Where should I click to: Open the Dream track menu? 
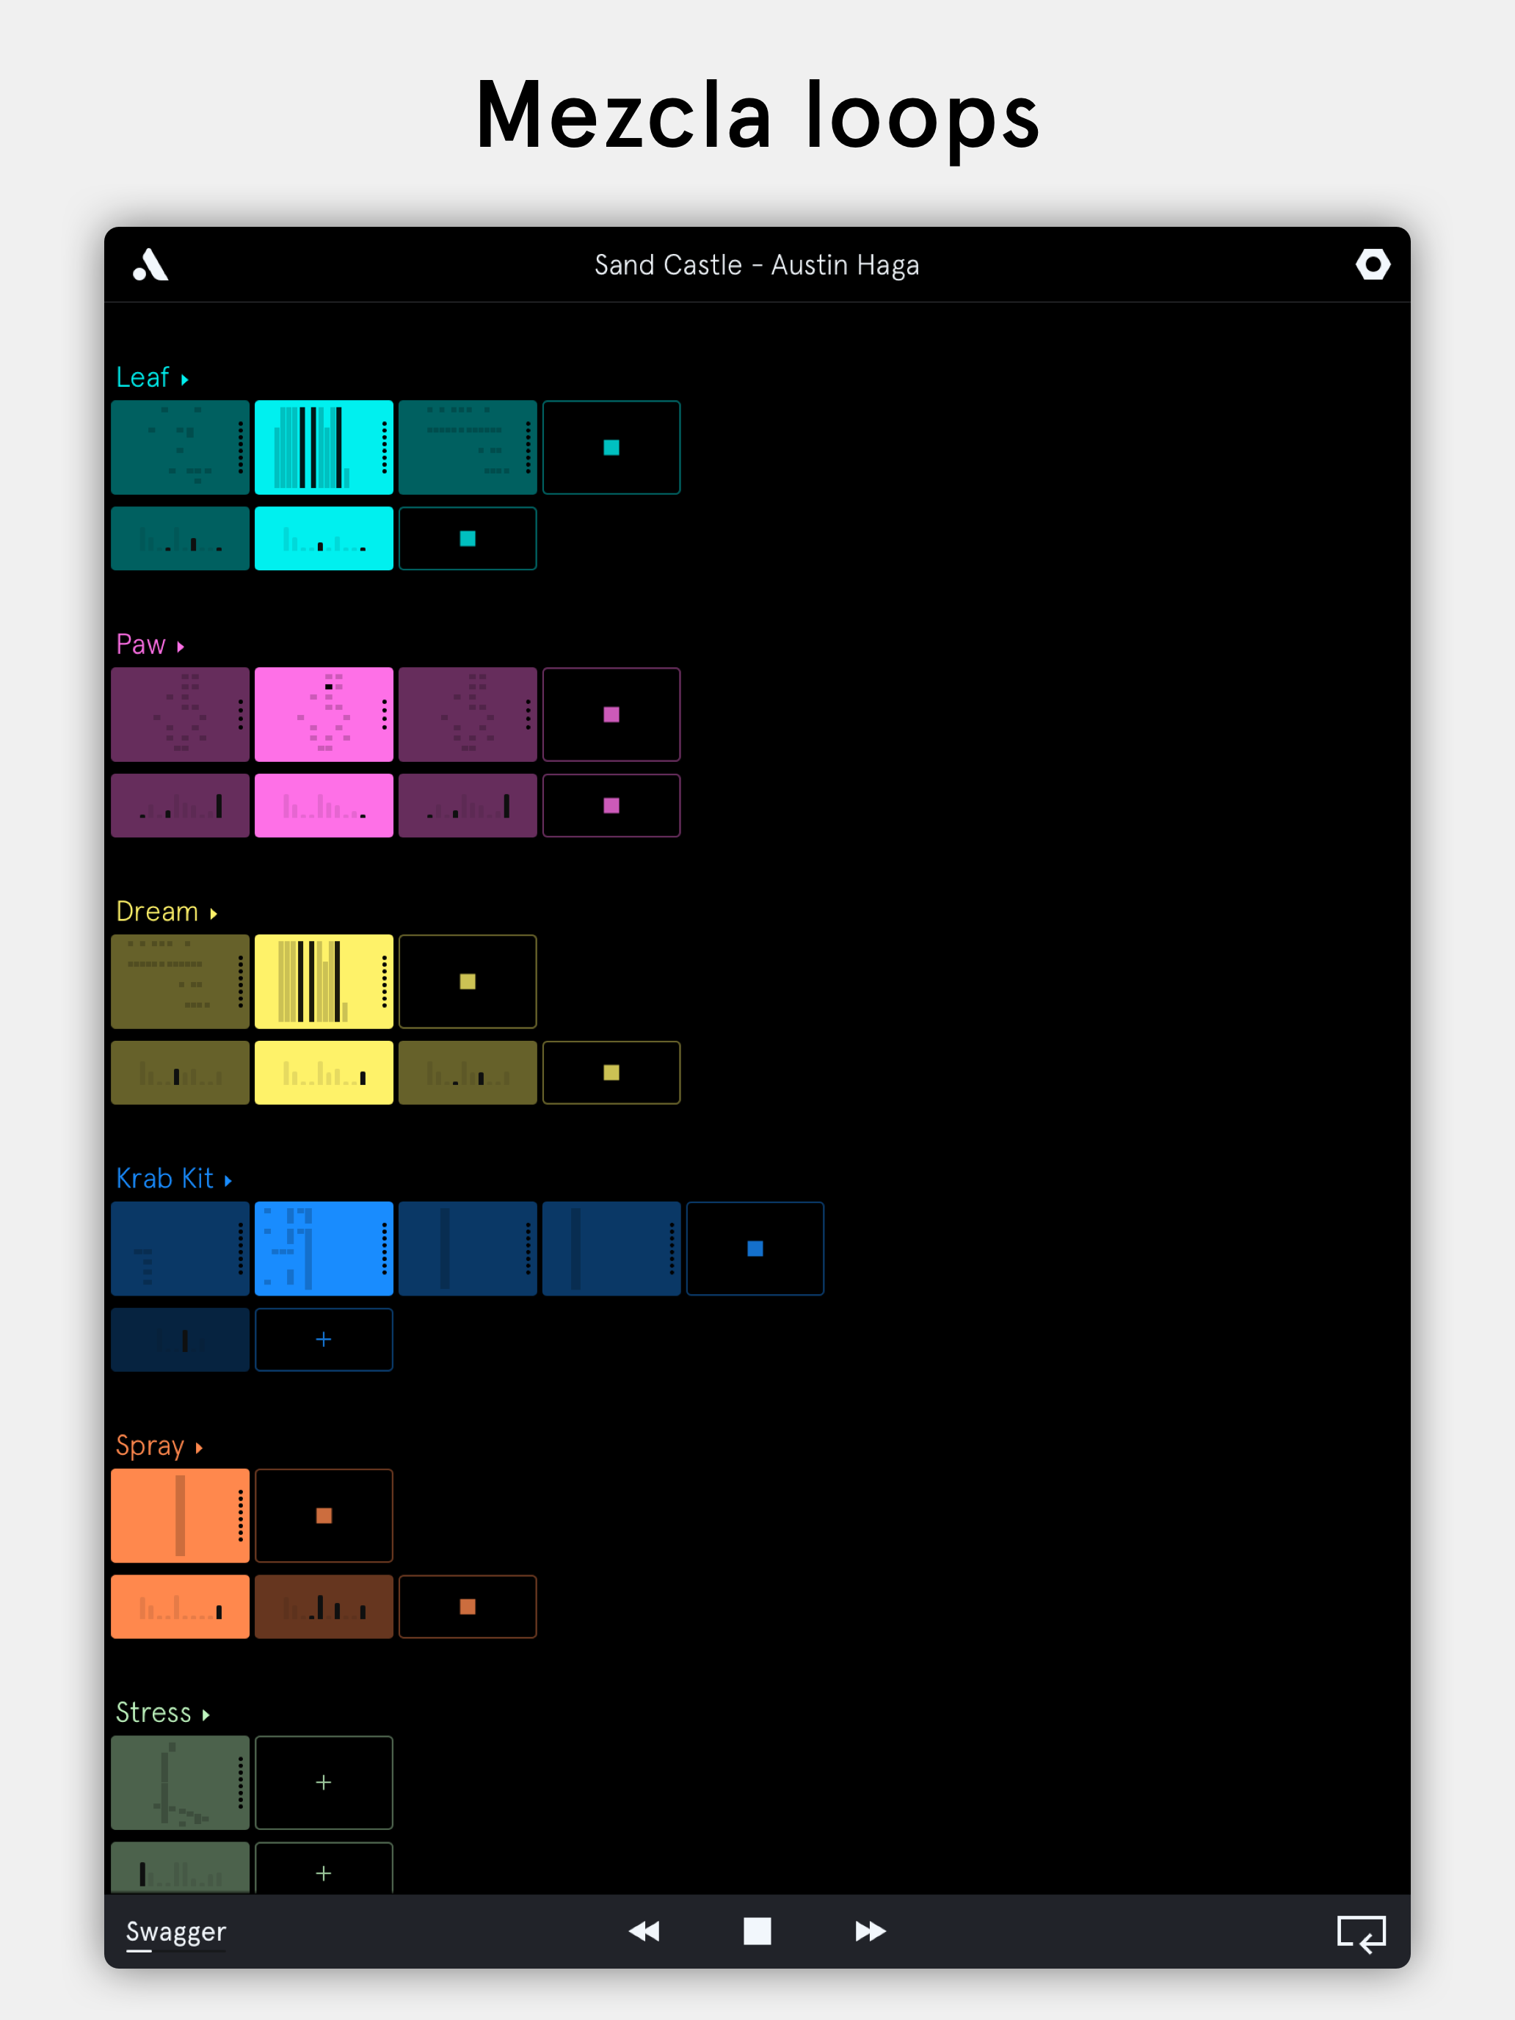click(x=214, y=912)
